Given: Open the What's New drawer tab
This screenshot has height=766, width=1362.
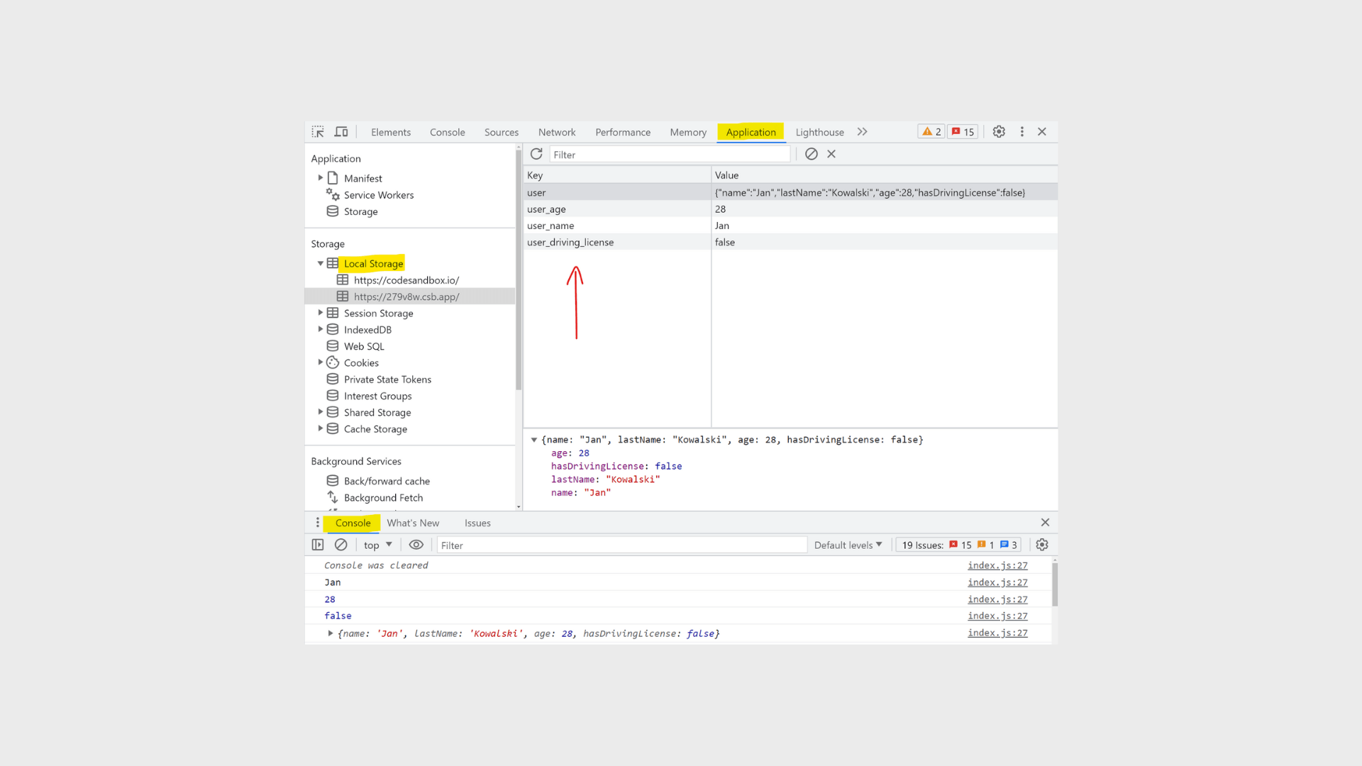Looking at the screenshot, I should (x=413, y=523).
